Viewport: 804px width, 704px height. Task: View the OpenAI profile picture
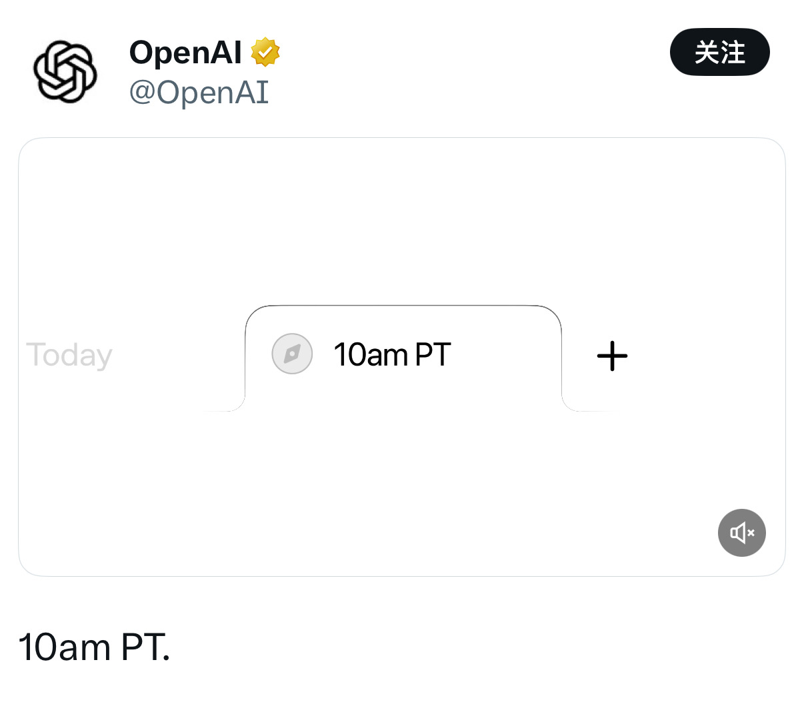pyautogui.click(x=65, y=71)
